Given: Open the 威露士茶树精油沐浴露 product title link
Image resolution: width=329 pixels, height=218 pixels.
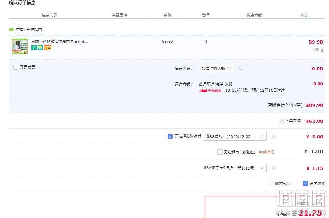Looking at the screenshot, I should pos(60,41).
